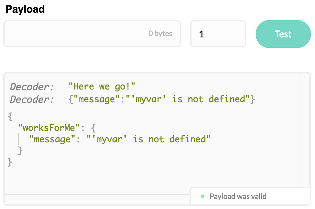Click the Payload heading
315x209 pixels.
point(25,9)
